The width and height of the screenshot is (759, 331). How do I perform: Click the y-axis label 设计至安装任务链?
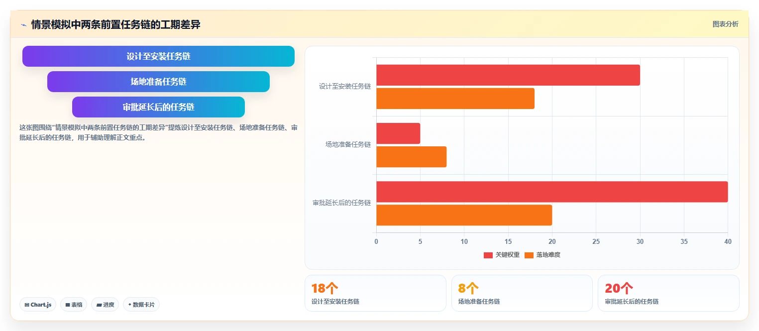coord(345,86)
